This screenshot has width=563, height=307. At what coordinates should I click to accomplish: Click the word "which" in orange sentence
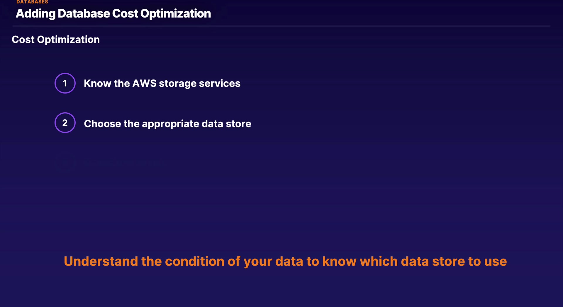(379, 261)
